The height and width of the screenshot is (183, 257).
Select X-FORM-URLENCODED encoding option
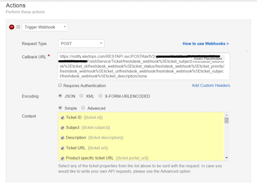(100, 96)
